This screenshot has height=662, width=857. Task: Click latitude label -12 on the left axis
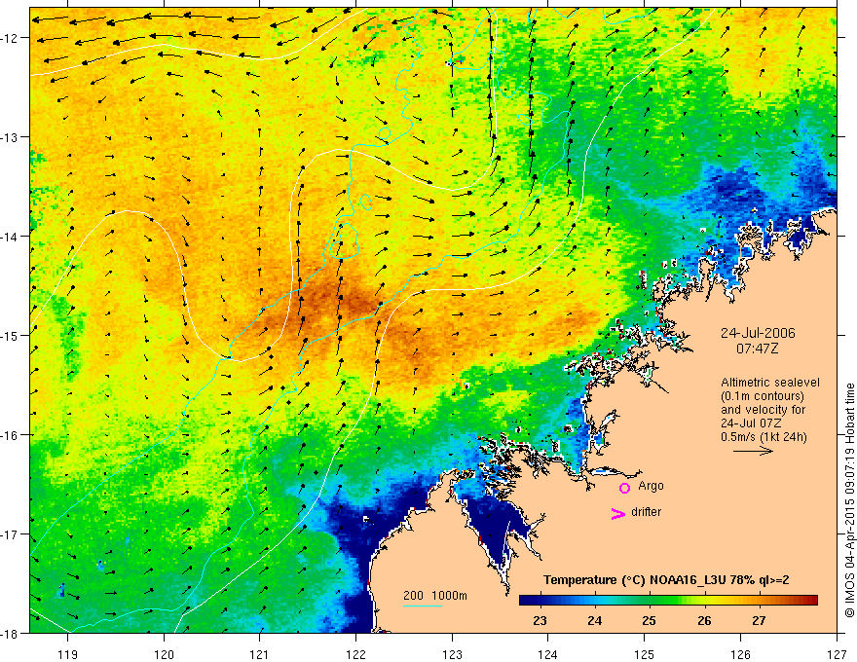[x=11, y=38]
